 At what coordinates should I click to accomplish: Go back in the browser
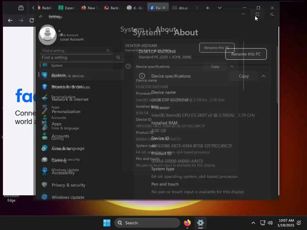click(x=10, y=20)
